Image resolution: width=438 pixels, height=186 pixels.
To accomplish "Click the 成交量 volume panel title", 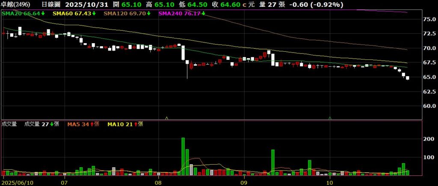I will pos(9,124).
